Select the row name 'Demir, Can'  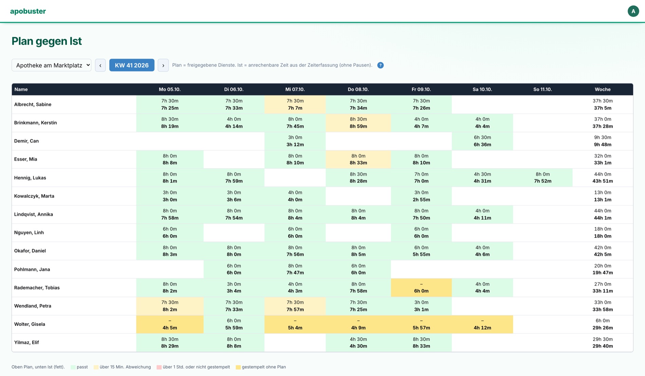tap(26, 141)
